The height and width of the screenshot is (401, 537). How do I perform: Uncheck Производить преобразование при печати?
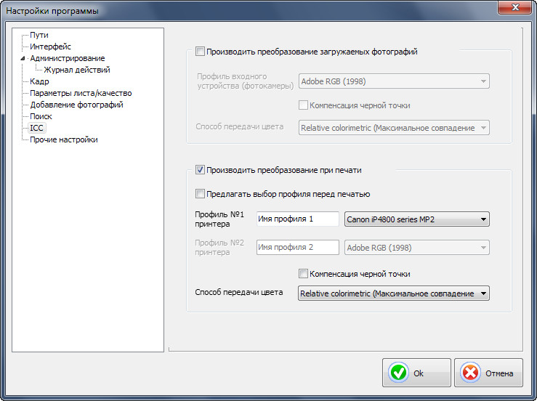pos(200,170)
